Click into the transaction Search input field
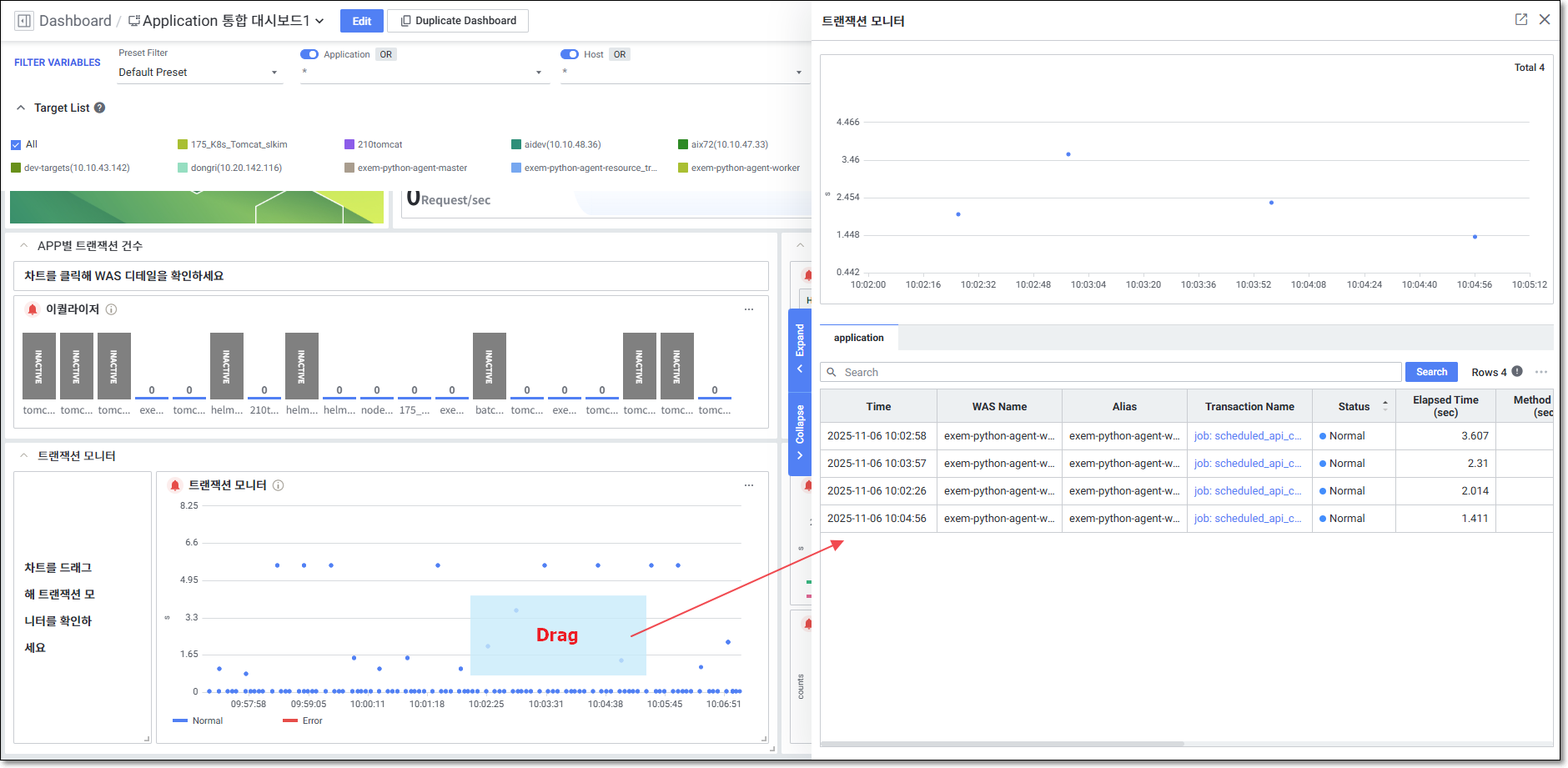This screenshot has height=768, width=1568. [1118, 372]
